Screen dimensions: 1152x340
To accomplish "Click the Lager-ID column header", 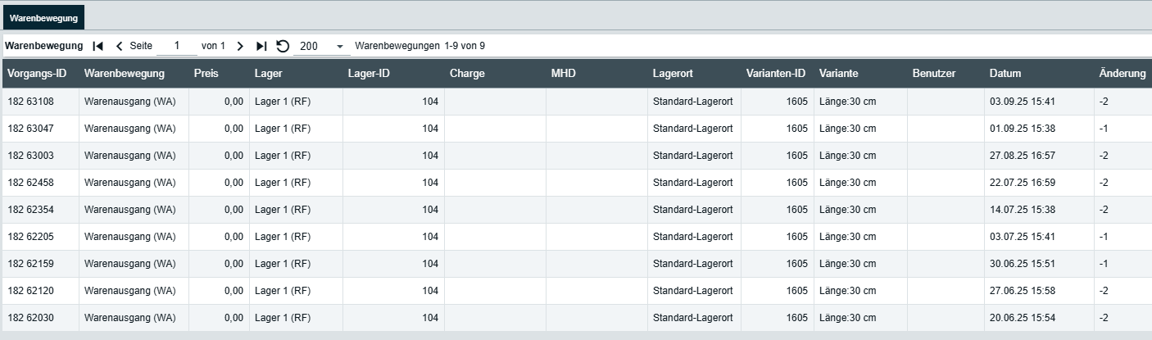I will pyautogui.click(x=369, y=73).
